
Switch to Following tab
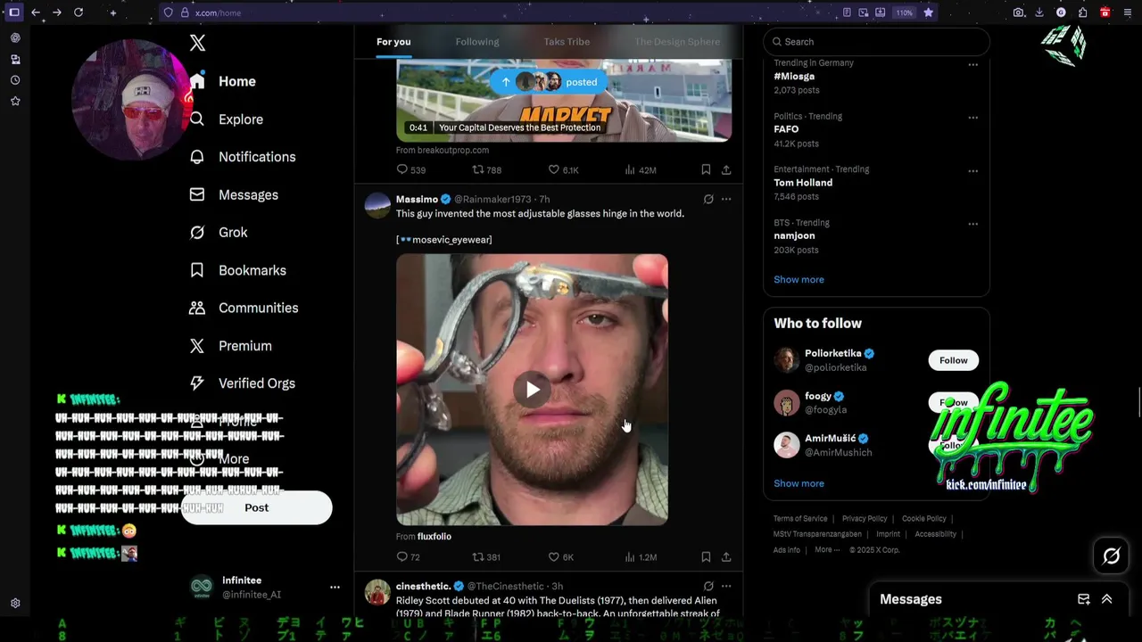(x=477, y=42)
